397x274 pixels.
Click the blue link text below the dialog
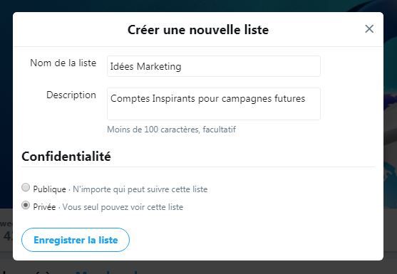click(106, 272)
